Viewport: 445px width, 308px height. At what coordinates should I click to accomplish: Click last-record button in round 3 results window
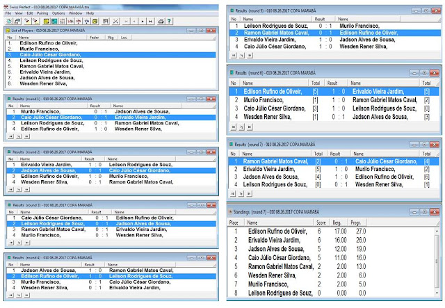26,243
